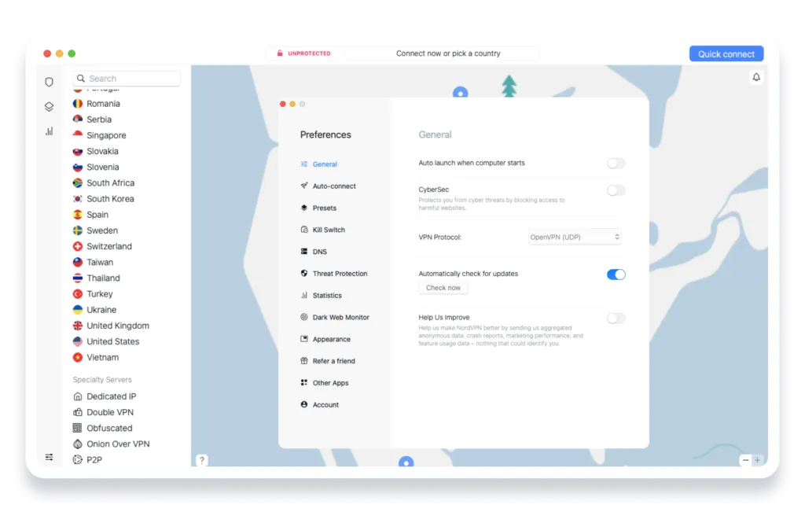Select Taiwan from country list
This screenshot has height=512, width=805.
pyautogui.click(x=100, y=263)
